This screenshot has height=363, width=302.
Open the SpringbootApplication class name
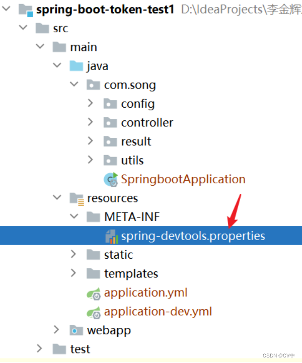[x=183, y=180]
